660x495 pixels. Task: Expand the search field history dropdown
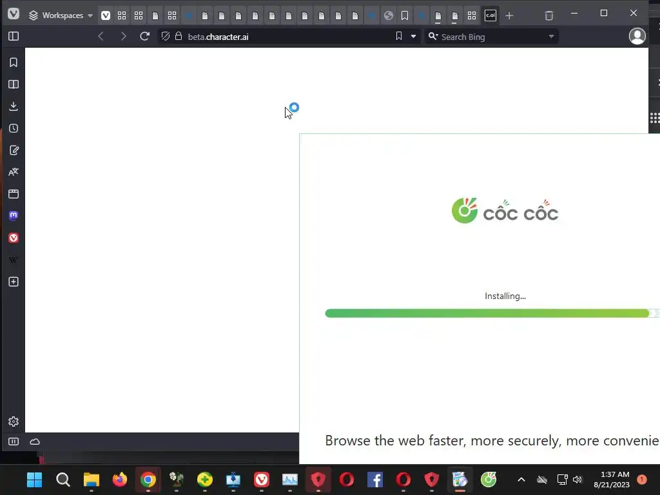551,37
